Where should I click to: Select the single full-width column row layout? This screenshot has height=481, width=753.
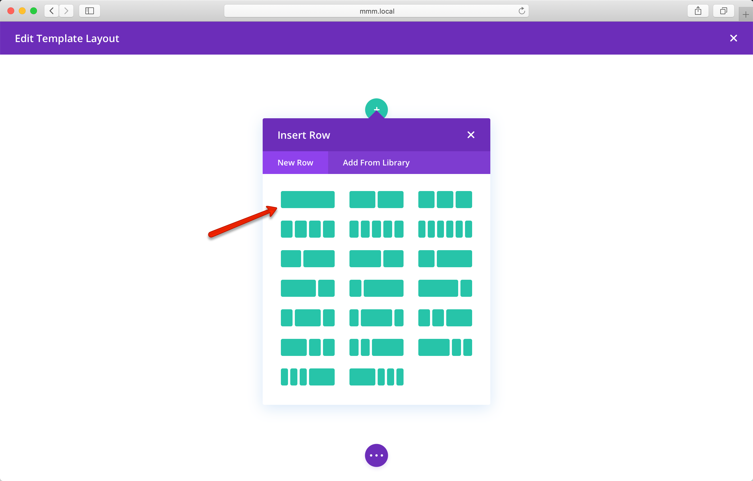307,199
